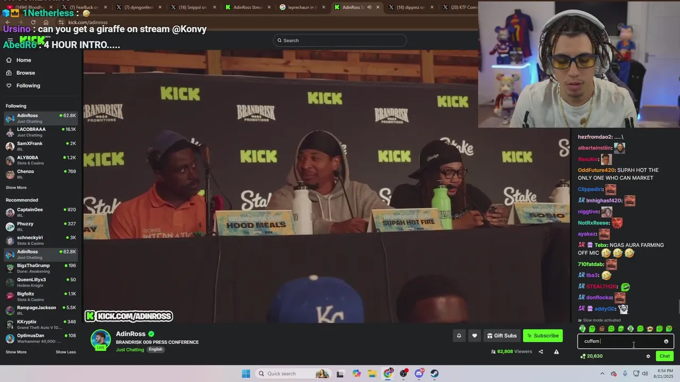This screenshot has height=382, width=680.
Task: Open emoji picker in chat input
Action: 666,341
